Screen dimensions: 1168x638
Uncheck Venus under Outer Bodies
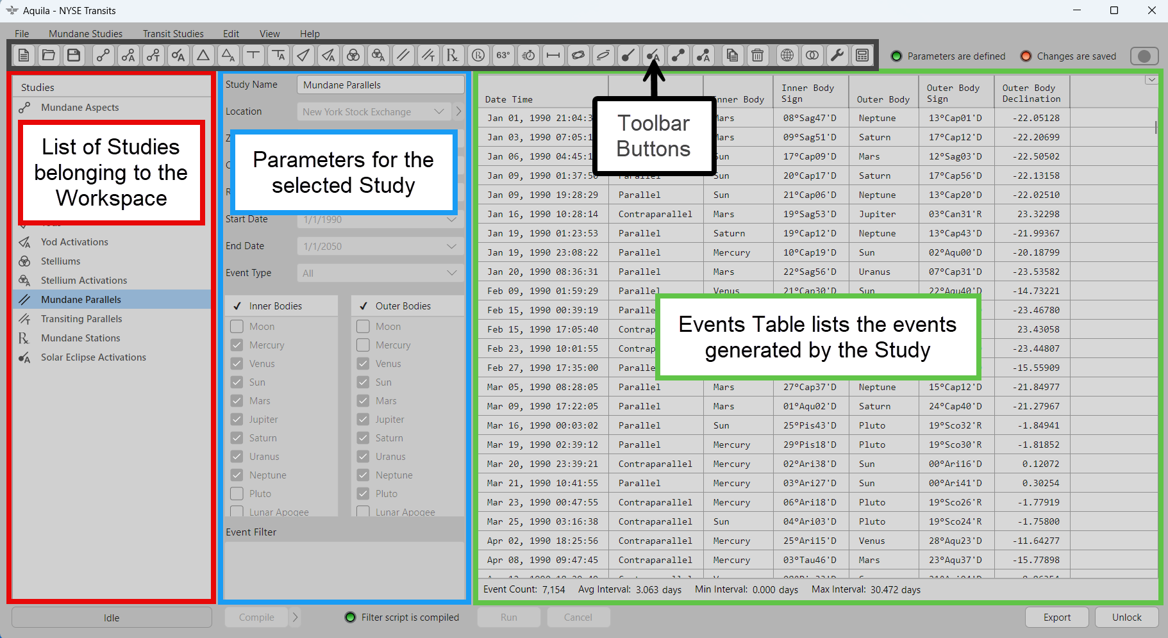point(363,364)
